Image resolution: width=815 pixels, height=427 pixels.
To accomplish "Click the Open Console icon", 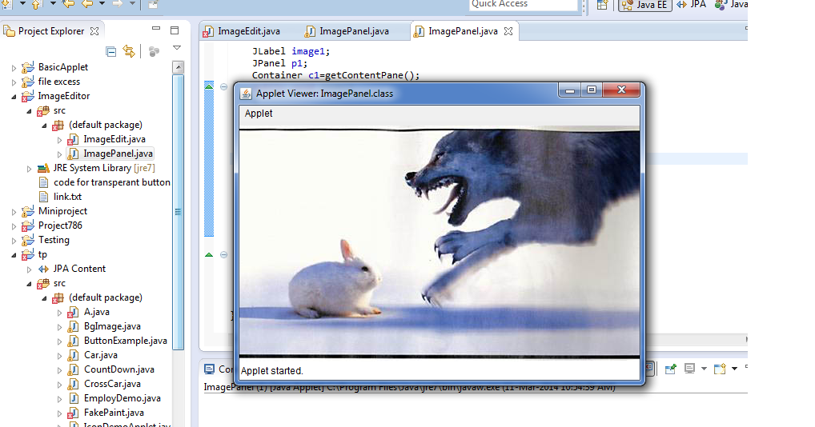I will pyautogui.click(x=720, y=369).
